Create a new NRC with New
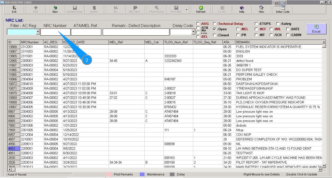 [x=55, y=10]
